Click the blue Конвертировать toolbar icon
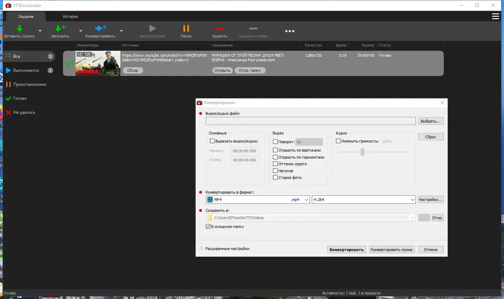 point(101,28)
